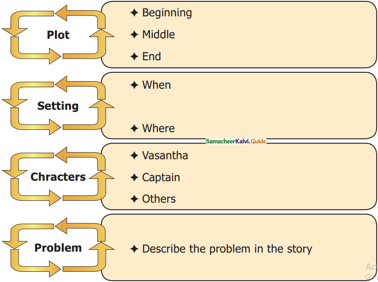This screenshot has height=282, width=378.
Task: Select the Beginning text item
Action: [167, 13]
